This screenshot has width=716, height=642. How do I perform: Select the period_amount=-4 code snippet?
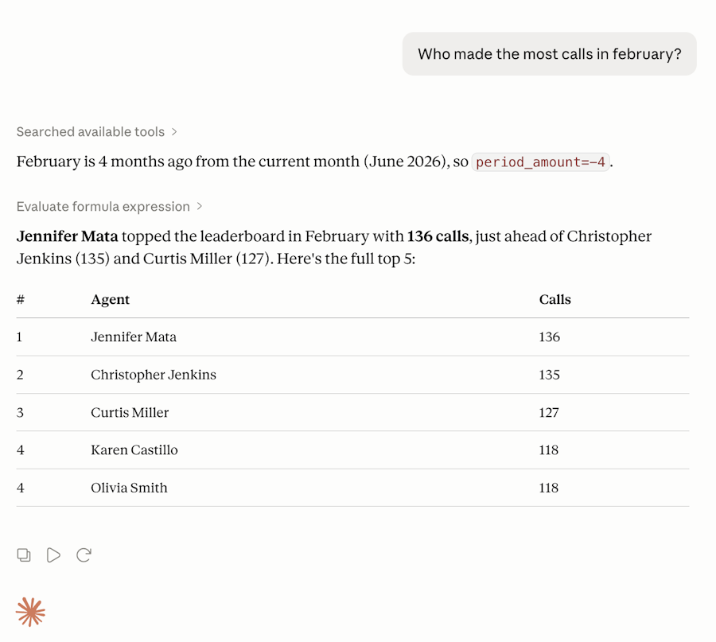(x=541, y=161)
